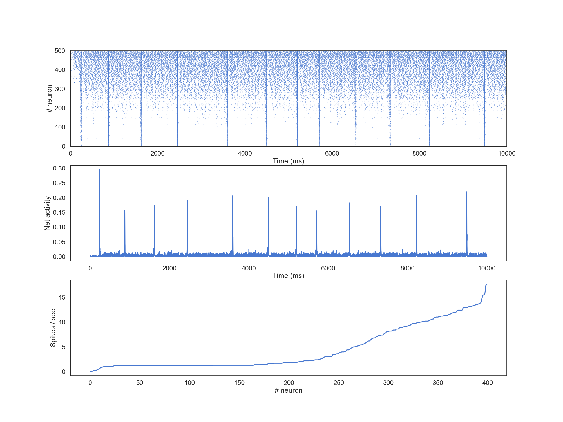Click the '# neuron' y-axis label of raster plot
The width and height of the screenshot is (563, 422).
(50, 99)
